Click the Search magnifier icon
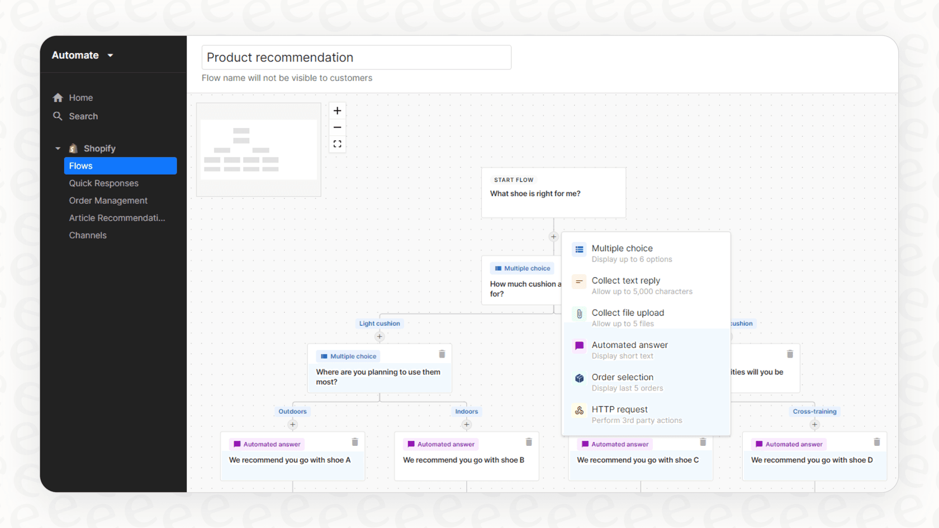 pyautogui.click(x=58, y=116)
